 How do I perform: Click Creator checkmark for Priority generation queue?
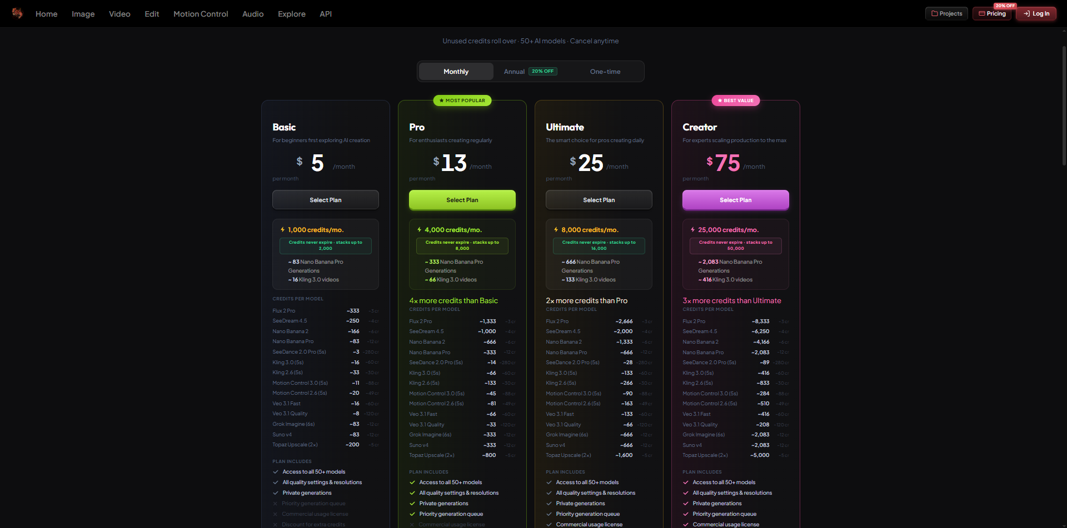pos(685,514)
